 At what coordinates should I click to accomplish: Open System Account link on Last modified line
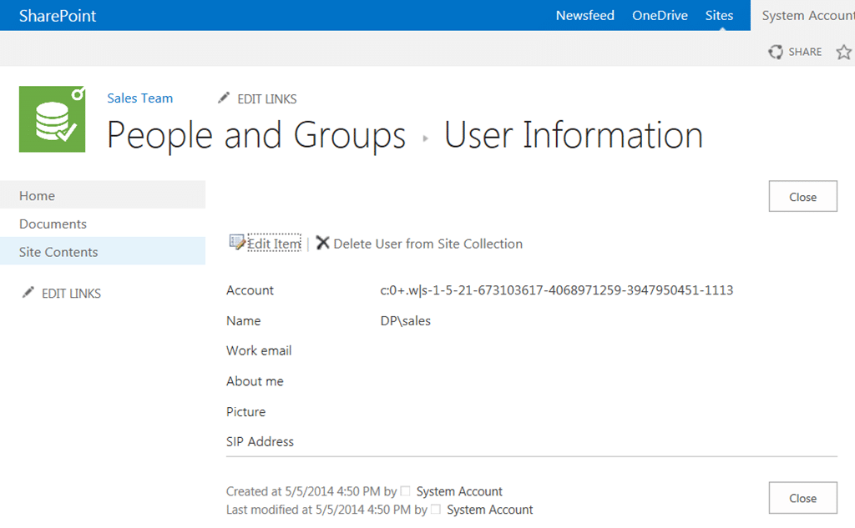tap(489, 510)
